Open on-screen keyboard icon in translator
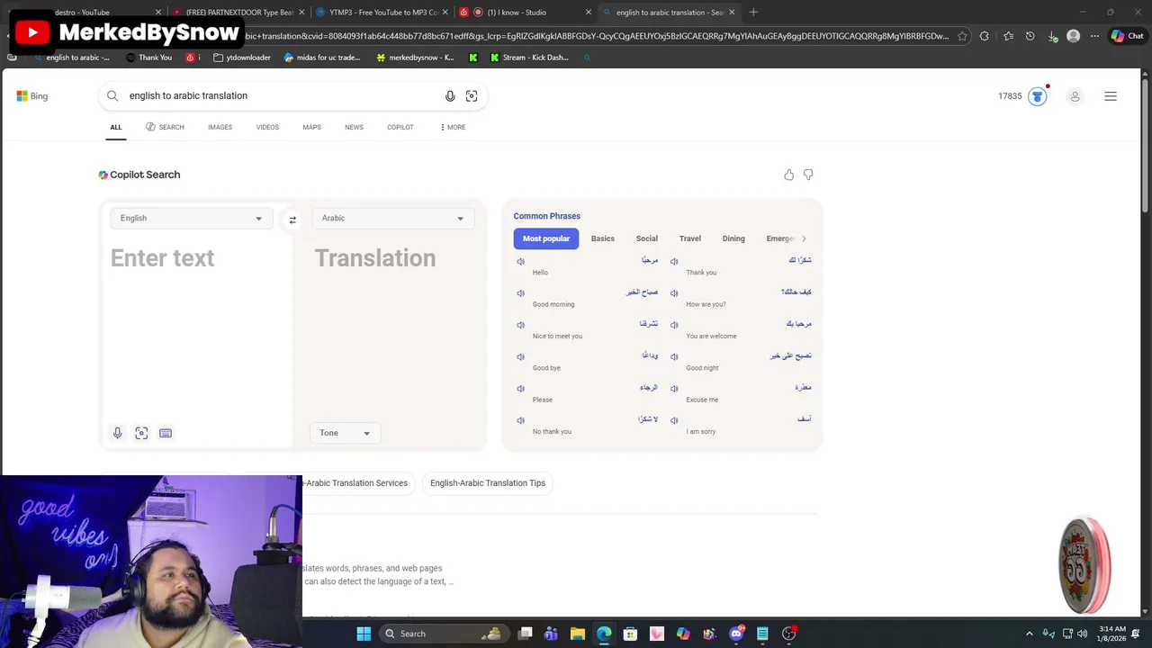Image resolution: width=1152 pixels, height=648 pixels. tap(166, 433)
